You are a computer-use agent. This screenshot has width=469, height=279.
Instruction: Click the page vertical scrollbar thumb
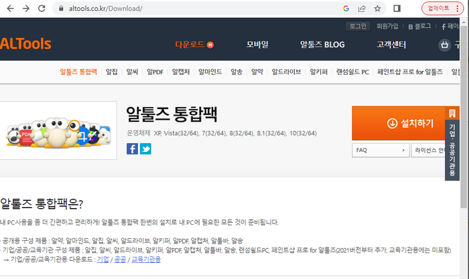point(464,116)
